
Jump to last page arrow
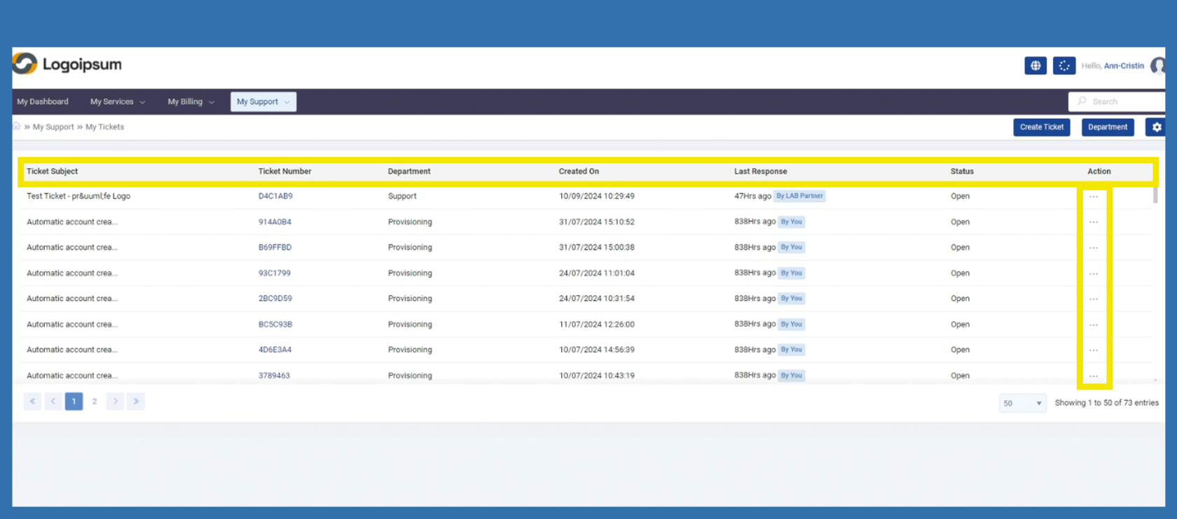click(136, 401)
